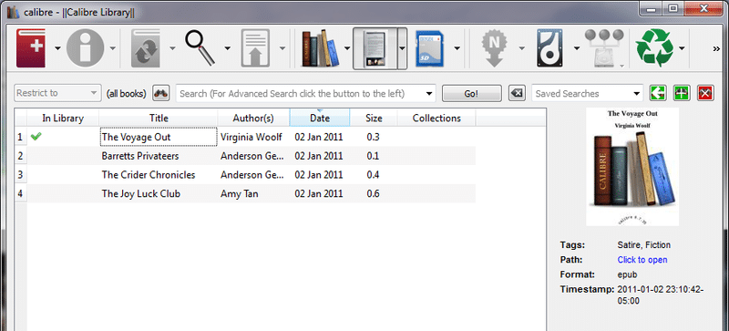Click the Save to disk icon
Image resolution: width=729 pixels, height=331 pixels.
point(549,48)
